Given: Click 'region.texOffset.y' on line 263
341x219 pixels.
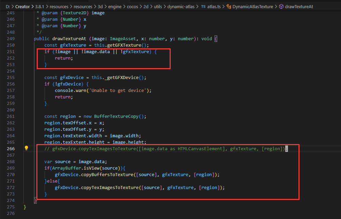Looking at the screenshot, I should click(x=68, y=129).
